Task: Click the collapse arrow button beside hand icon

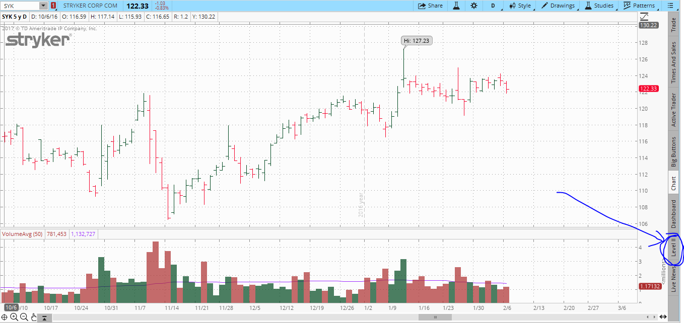Action: coord(44,317)
